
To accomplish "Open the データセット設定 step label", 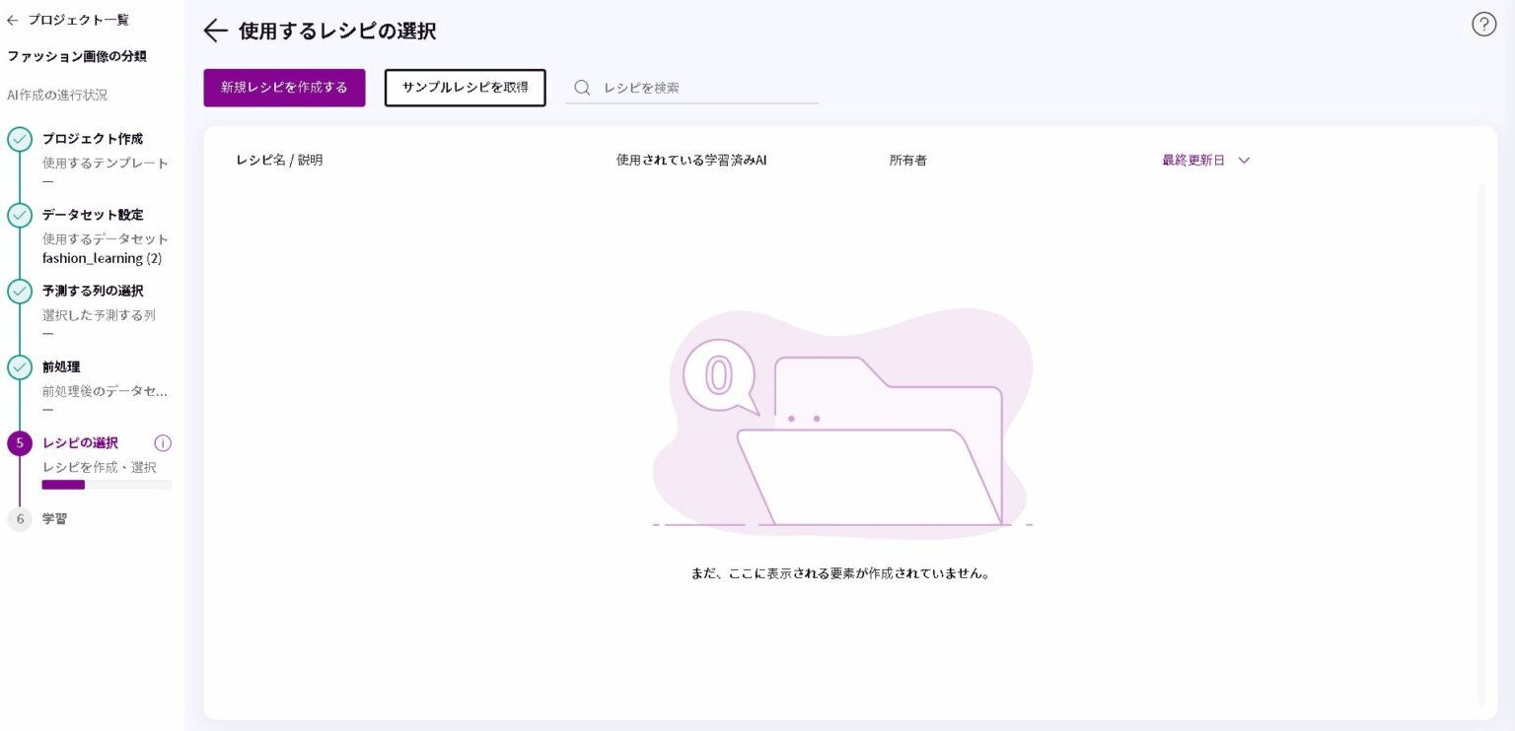I will pos(93,215).
